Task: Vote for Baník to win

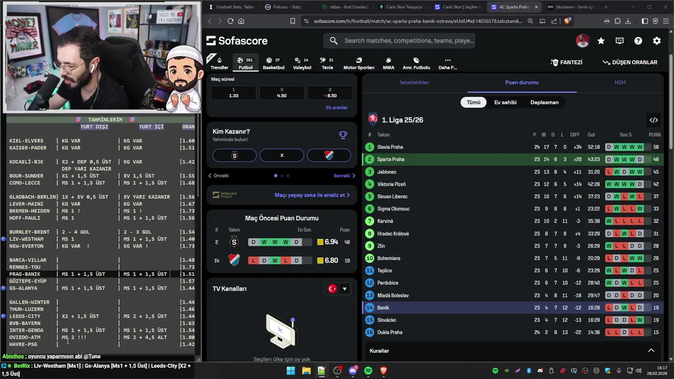Action: [329, 155]
